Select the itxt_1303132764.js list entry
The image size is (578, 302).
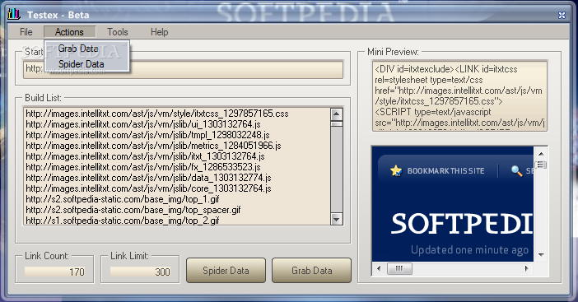(145, 156)
